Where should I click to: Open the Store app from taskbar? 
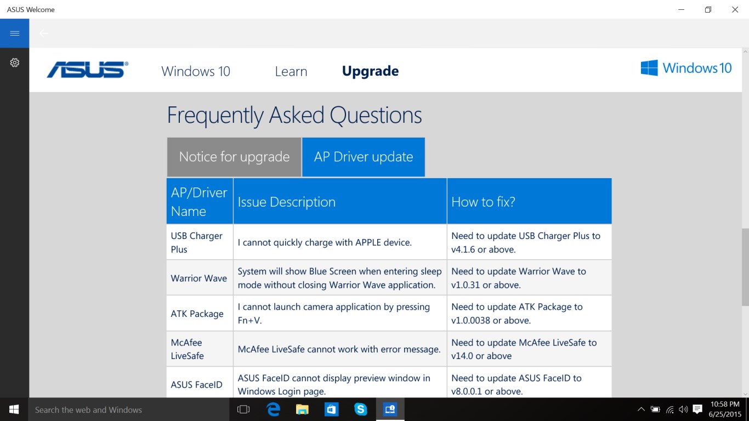(331, 409)
